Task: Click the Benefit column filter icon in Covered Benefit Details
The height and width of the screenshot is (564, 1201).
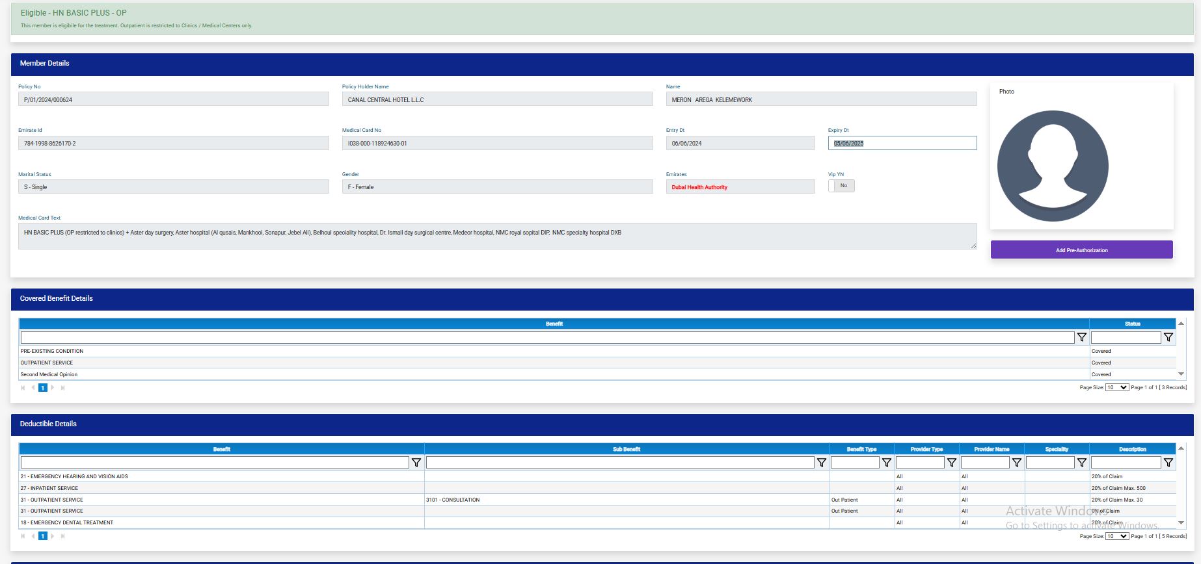Action: pos(1081,337)
